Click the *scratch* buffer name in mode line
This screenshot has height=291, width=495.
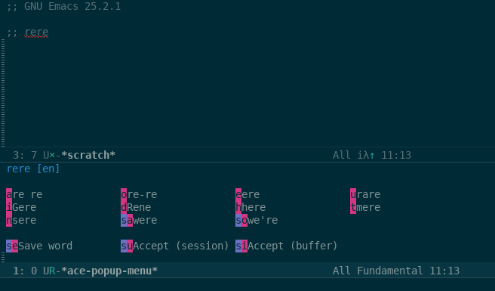pos(88,155)
